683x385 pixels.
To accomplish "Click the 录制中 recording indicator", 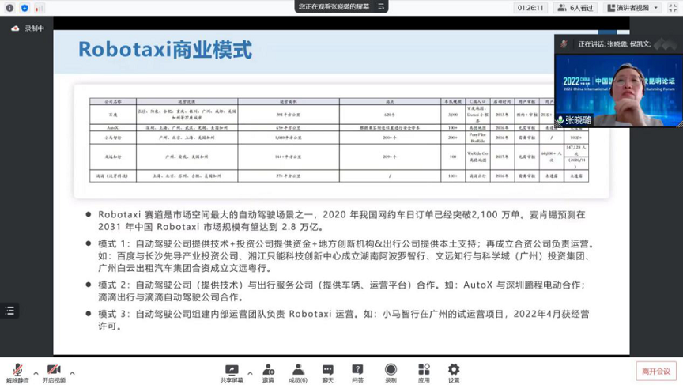I will (28, 28).
